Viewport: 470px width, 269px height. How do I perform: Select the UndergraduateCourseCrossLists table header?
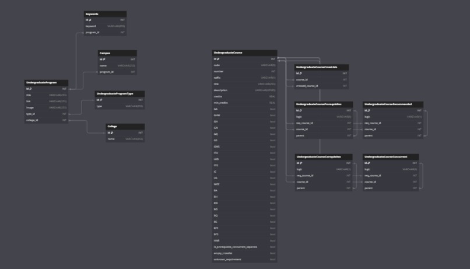tap(322, 67)
